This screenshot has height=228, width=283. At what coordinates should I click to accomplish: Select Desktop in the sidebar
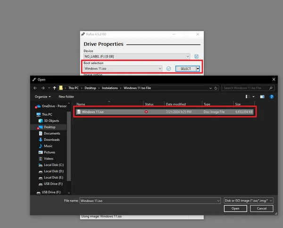pos(50,127)
